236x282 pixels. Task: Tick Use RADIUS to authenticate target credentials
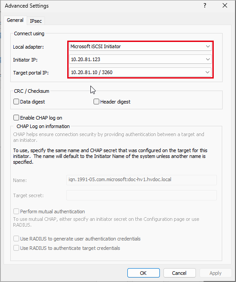pyautogui.click(x=16, y=248)
